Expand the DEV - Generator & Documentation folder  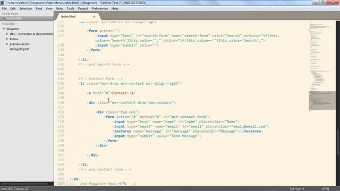[7, 34]
